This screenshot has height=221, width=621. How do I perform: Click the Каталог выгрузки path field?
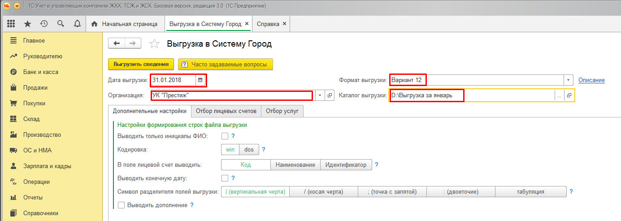[472, 95]
